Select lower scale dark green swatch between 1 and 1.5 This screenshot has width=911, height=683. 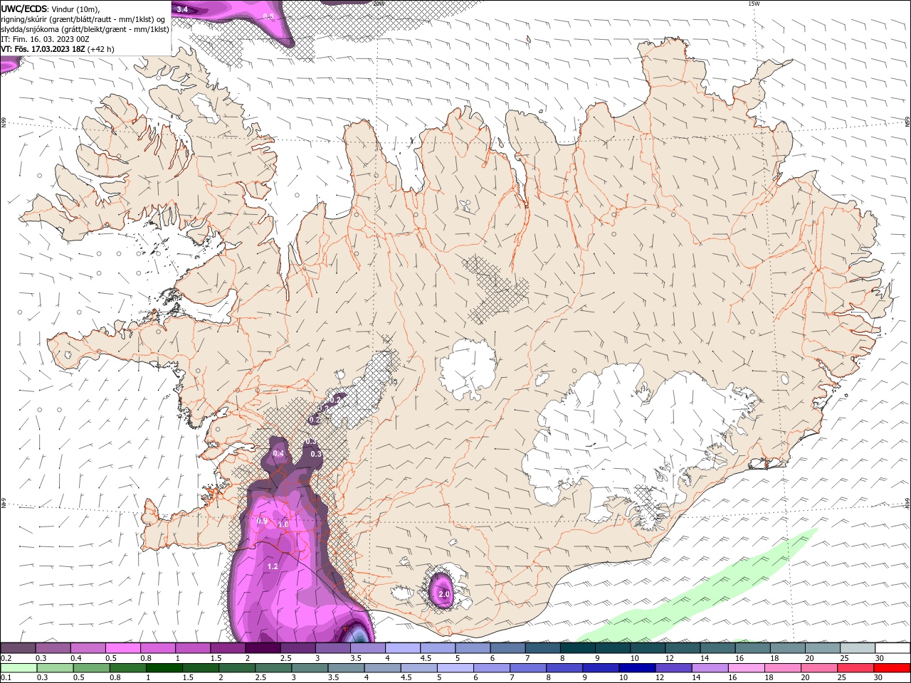(x=164, y=668)
